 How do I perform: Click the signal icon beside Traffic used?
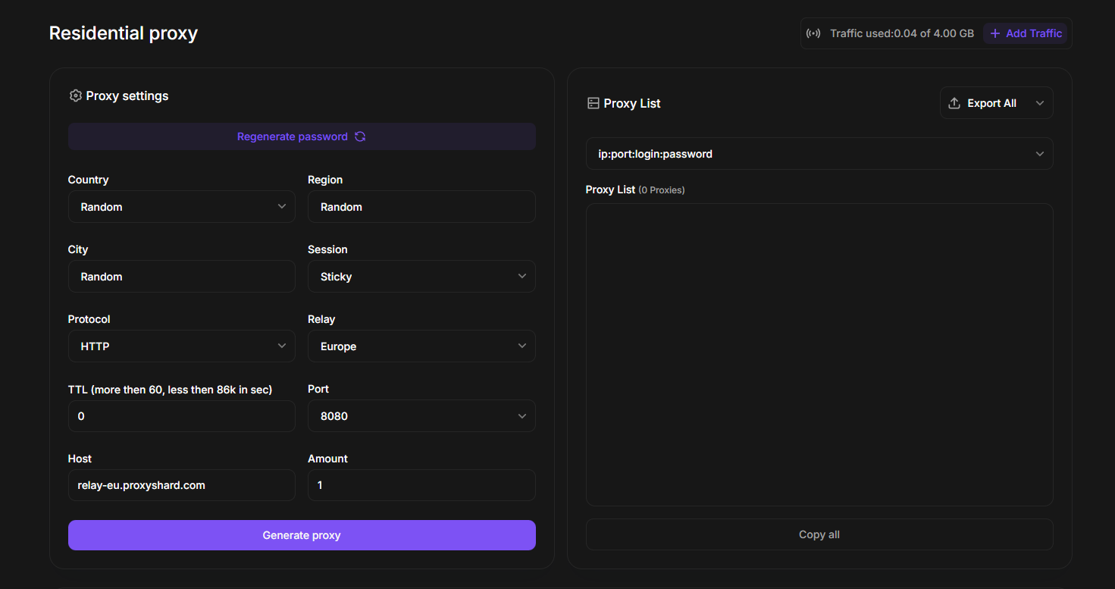click(x=813, y=33)
